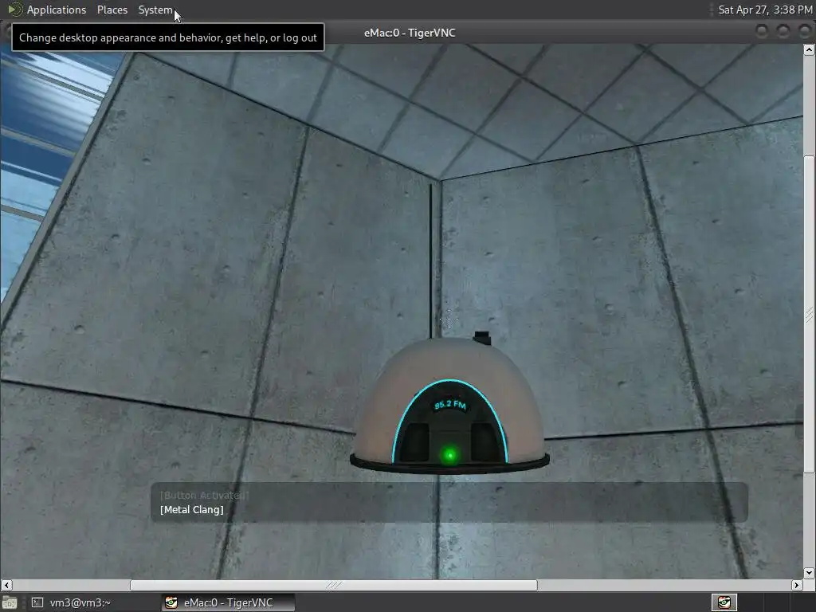Image resolution: width=816 pixels, height=612 pixels.
Task: Click the show desktop icon in bottom panel
Action: [x=10, y=602]
